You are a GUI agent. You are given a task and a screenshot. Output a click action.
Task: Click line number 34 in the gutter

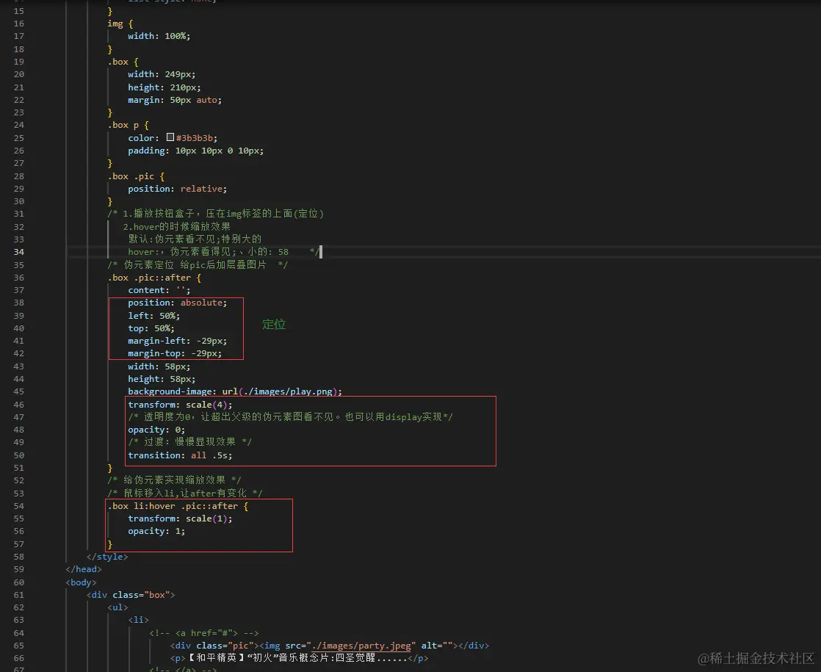click(19, 252)
